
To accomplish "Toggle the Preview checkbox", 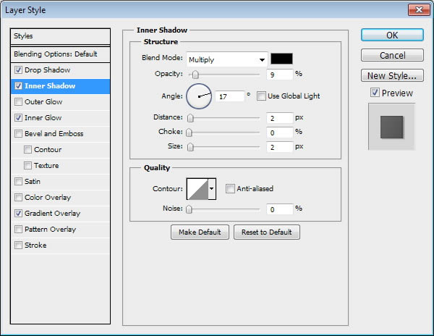I will click(375, 93).
